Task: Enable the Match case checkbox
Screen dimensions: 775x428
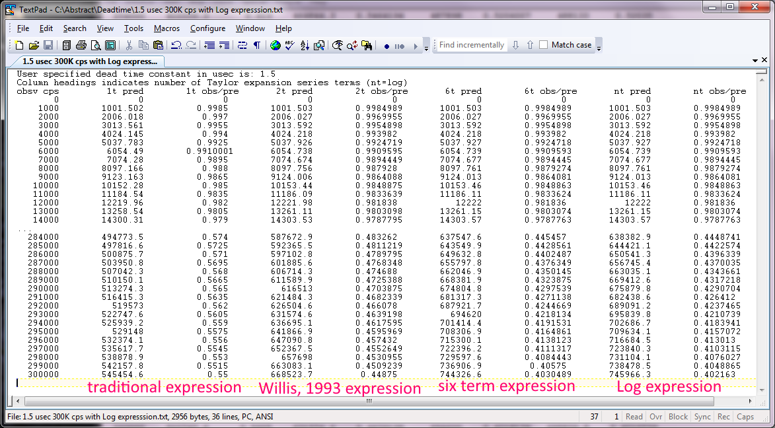Action: point(544,45)
